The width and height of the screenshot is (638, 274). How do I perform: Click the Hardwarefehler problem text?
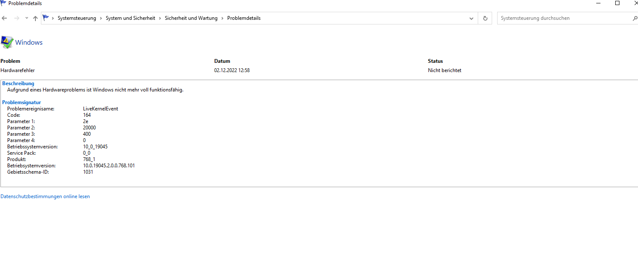[x=18, y=70]
